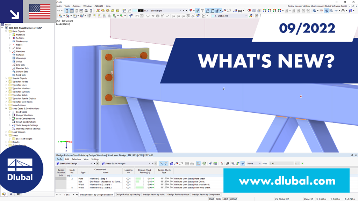
Task: Click the green ratio bar for 0.65 Plate row
Action: click(x=138, y=179)
